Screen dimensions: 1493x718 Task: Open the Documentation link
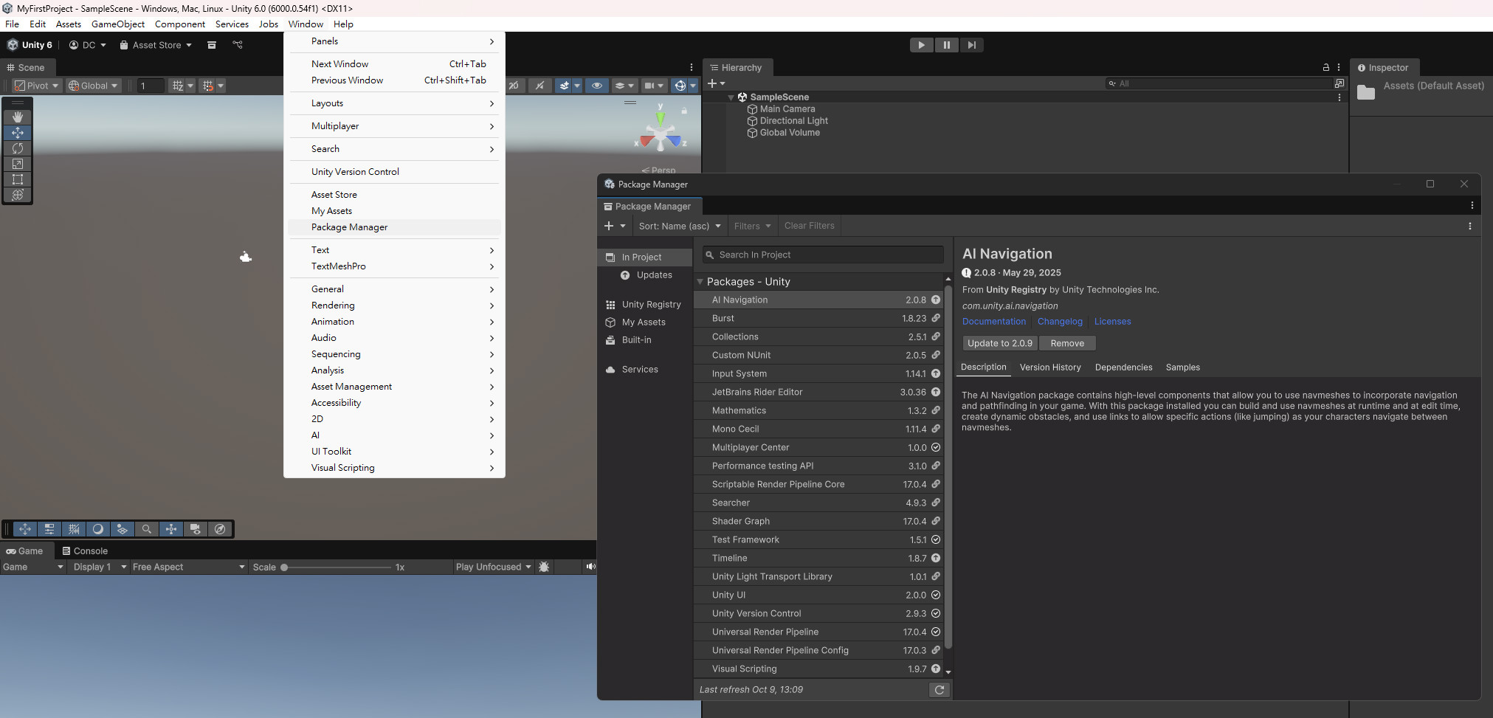pos(994,322)
